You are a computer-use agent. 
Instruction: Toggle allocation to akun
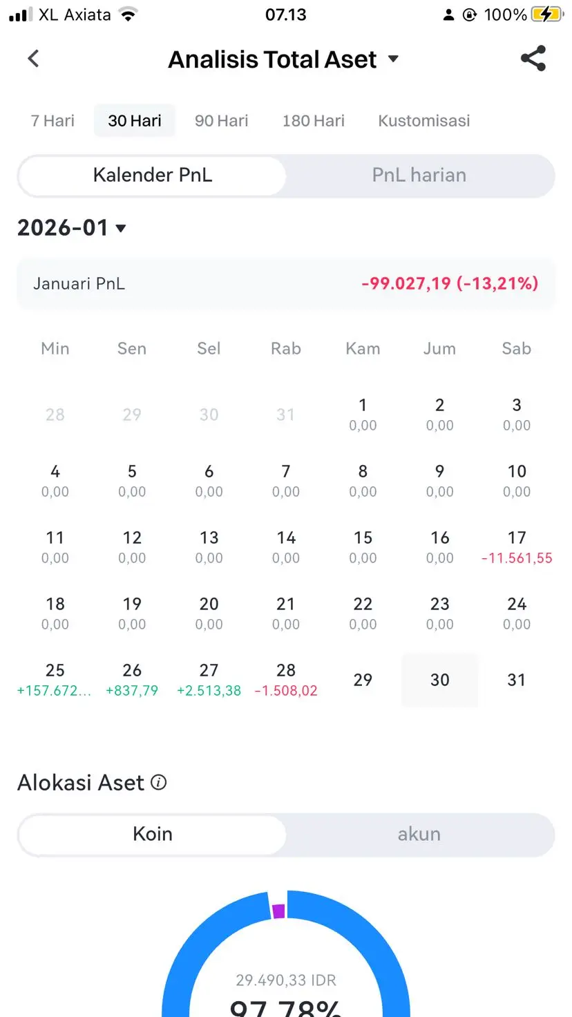coord(419,835)
